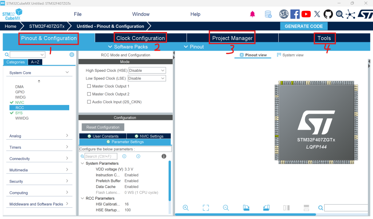373x219 pixels.
Task: Expand the Computing category
Action: (67, 192)
